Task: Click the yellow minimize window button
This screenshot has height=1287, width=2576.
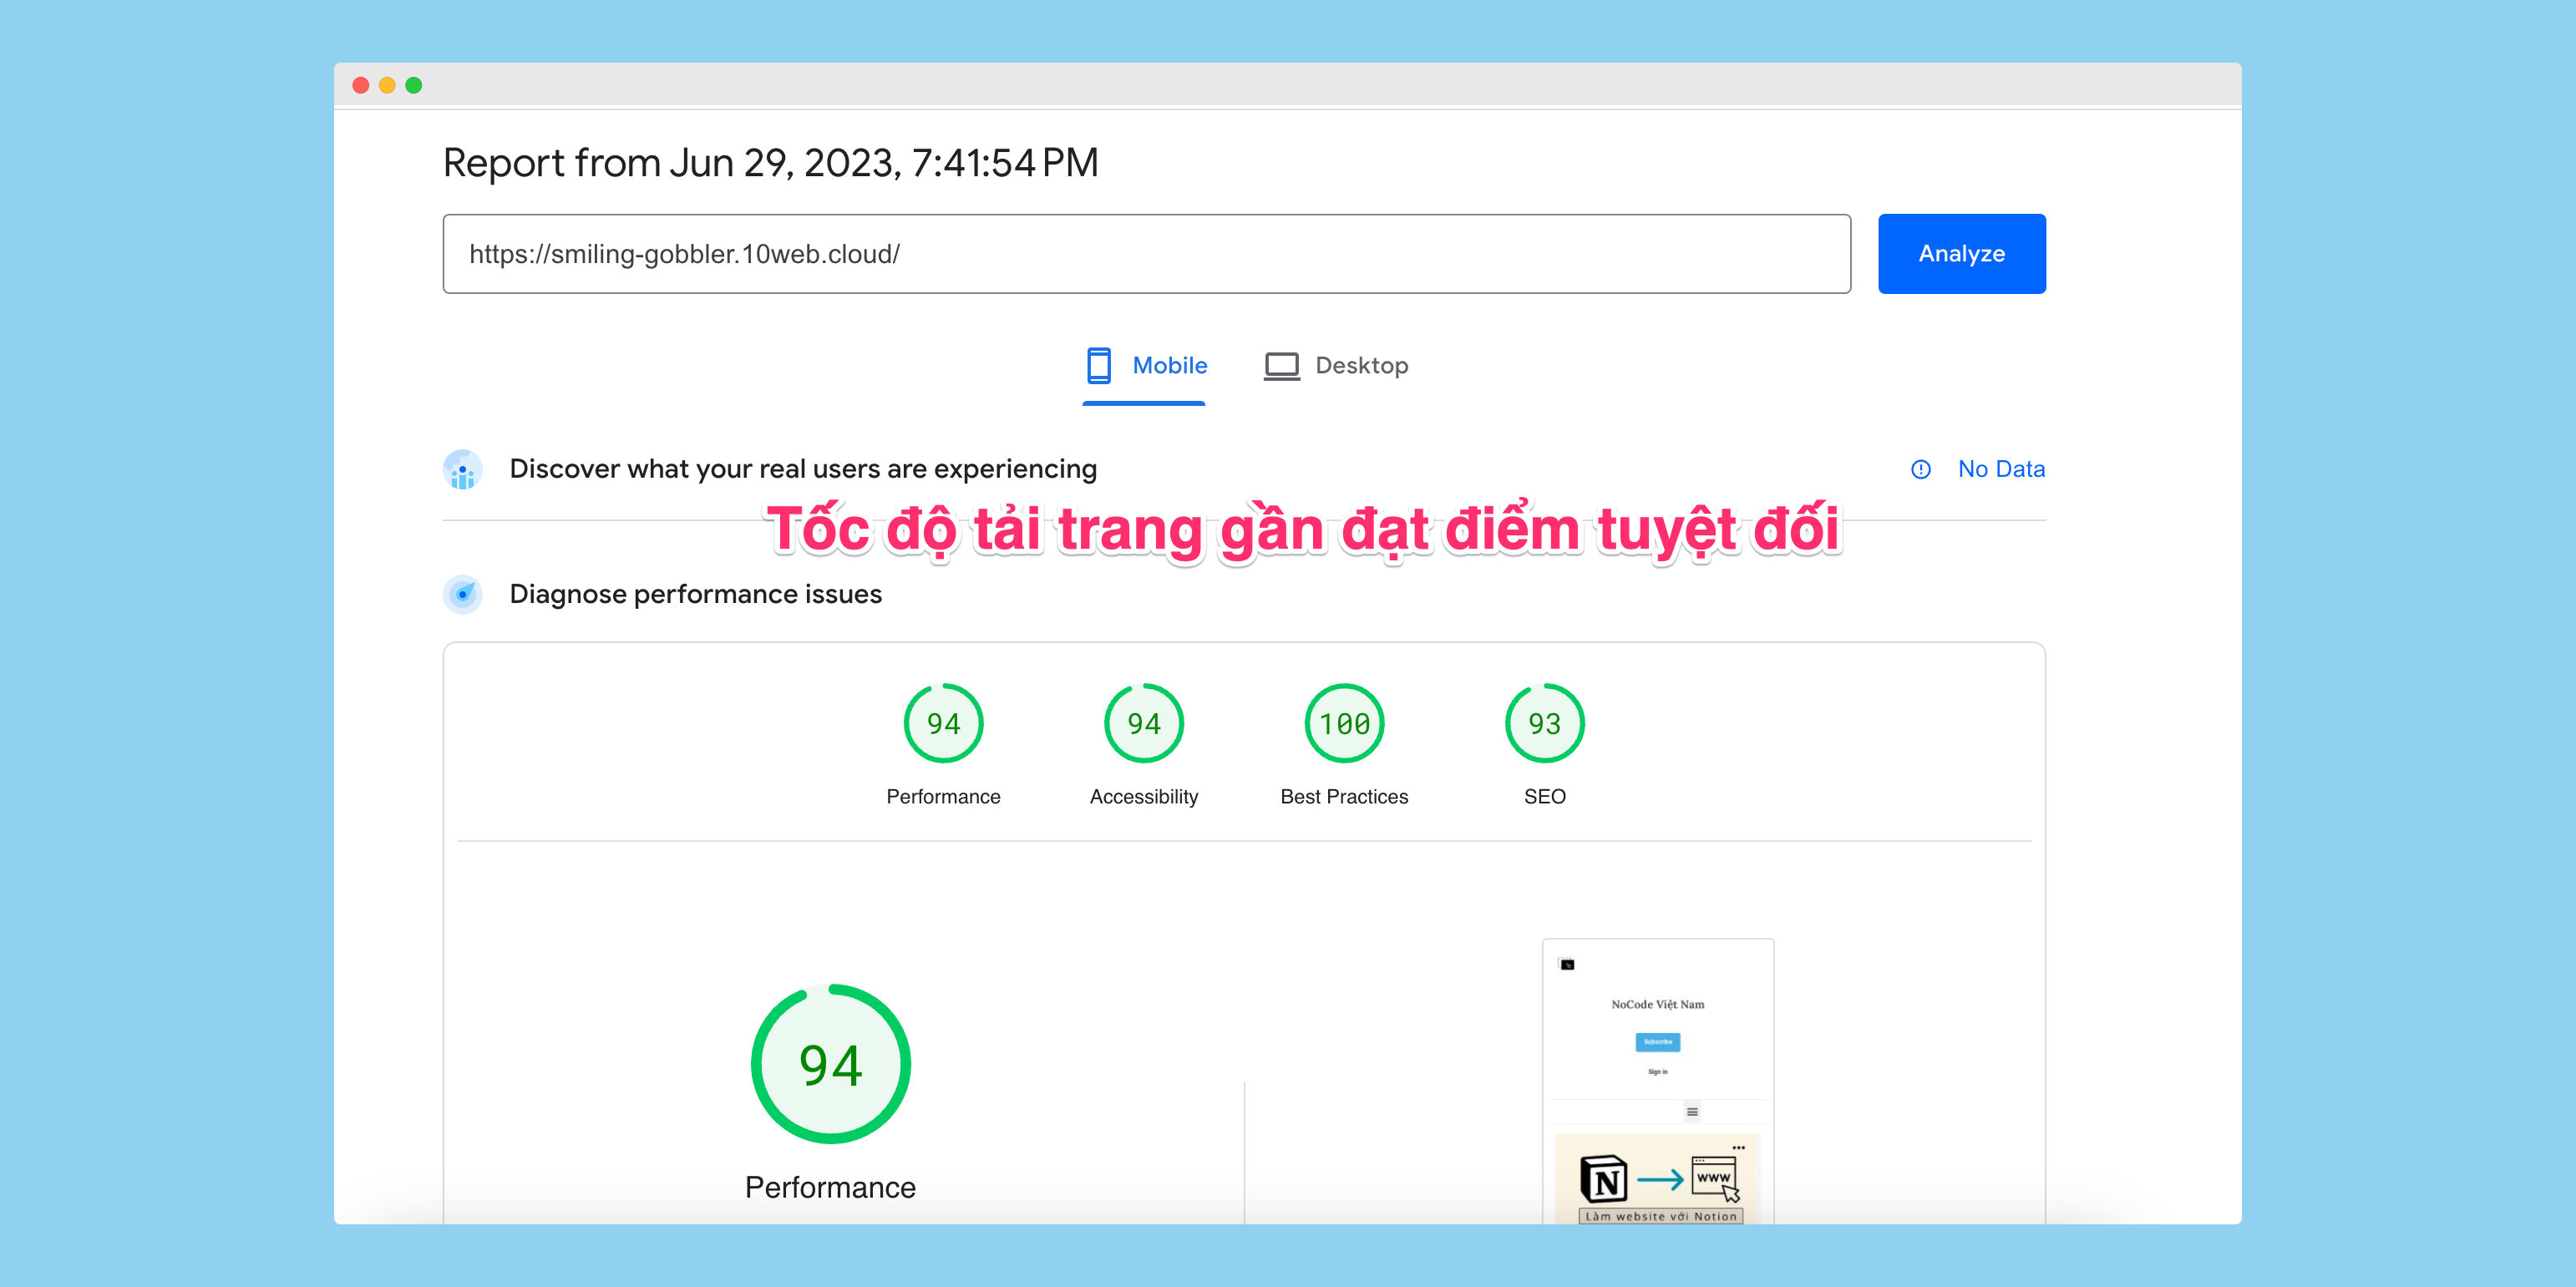Action: point(387,86)
